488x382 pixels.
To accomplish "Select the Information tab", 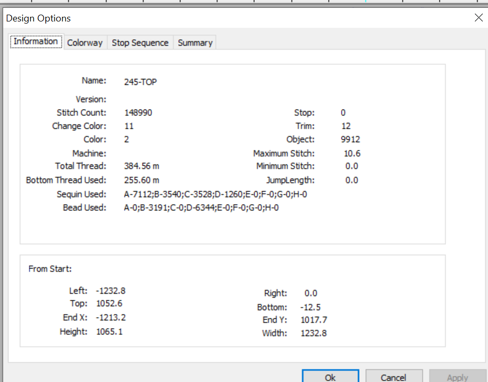I will 36,41.
